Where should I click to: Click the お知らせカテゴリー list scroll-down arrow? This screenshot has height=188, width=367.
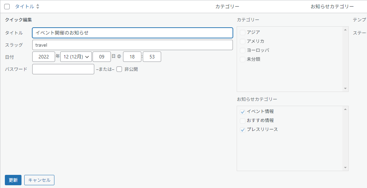click(345, 168)
